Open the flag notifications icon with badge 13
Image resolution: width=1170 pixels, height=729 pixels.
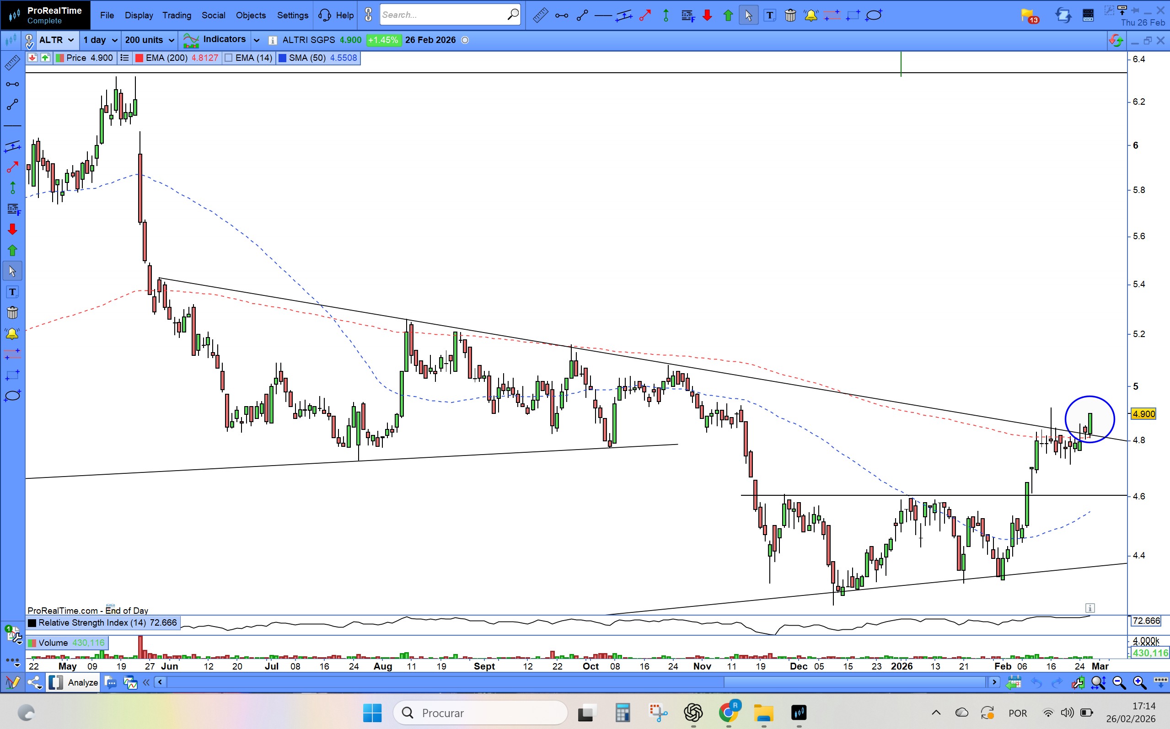[1028, 16]
